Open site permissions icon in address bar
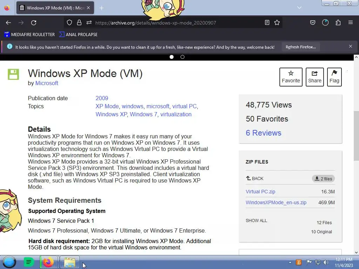 (89, 22)
